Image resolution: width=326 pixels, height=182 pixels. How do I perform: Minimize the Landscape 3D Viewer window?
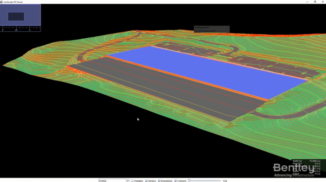[x=307, y=2]
